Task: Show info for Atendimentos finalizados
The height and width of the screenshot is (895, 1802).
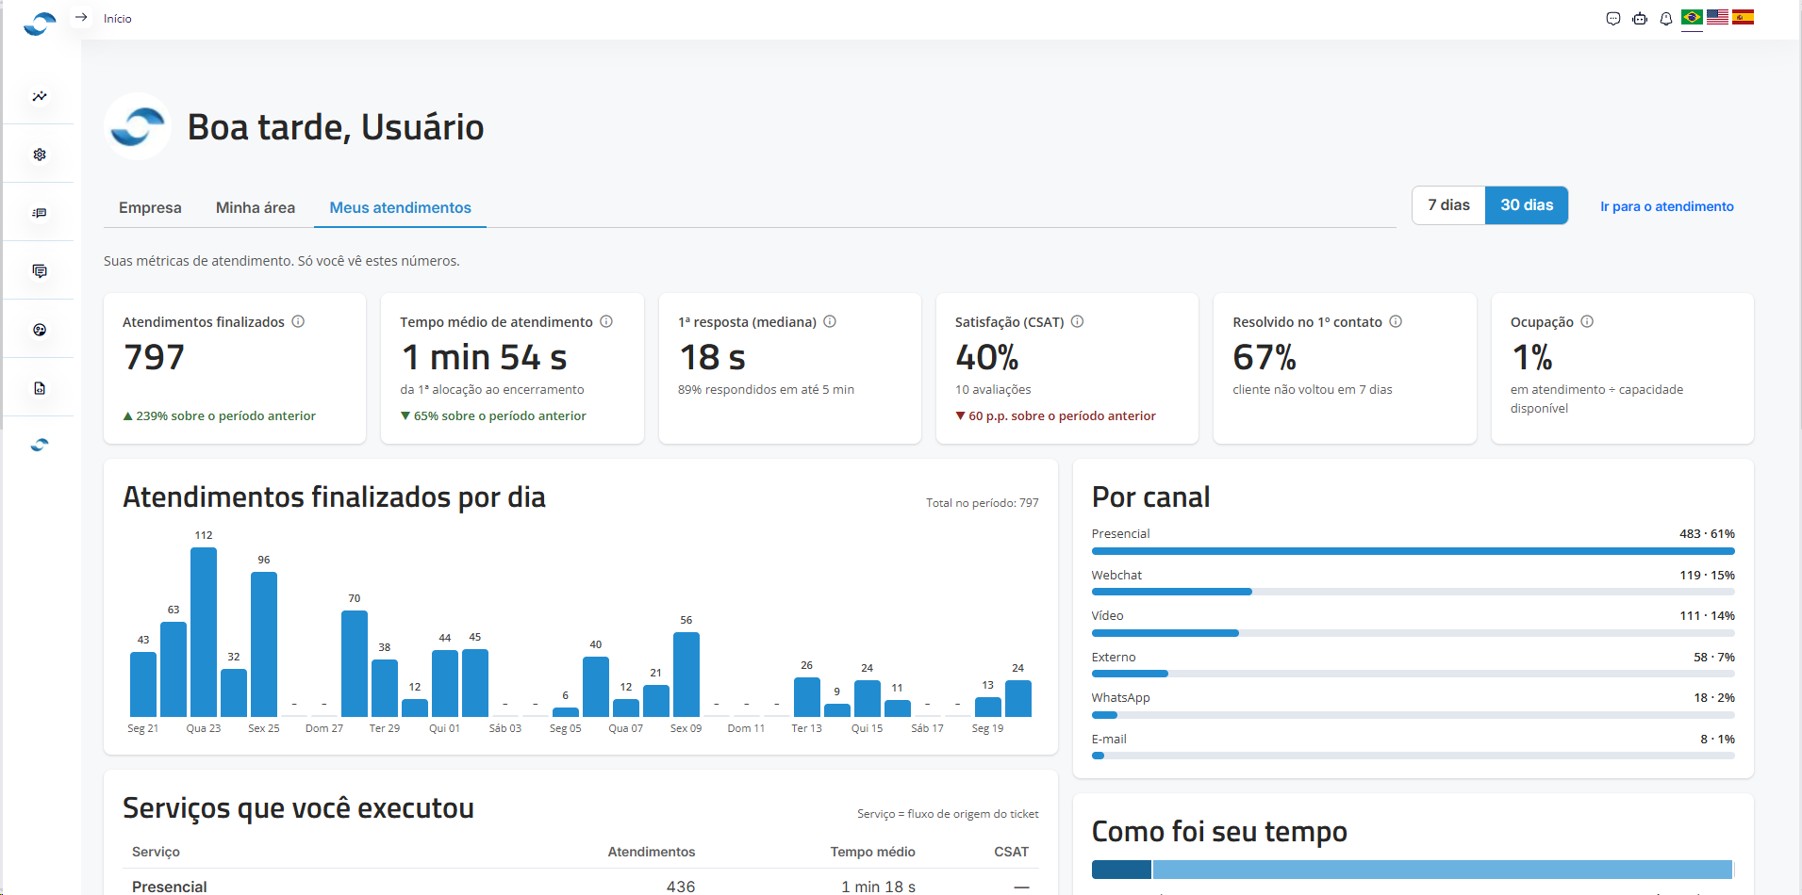Action: (x=298, y=321)
